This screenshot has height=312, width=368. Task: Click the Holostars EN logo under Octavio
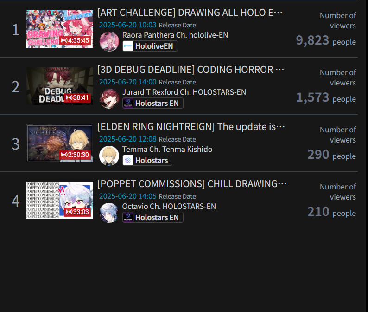[x=128, y=217]
